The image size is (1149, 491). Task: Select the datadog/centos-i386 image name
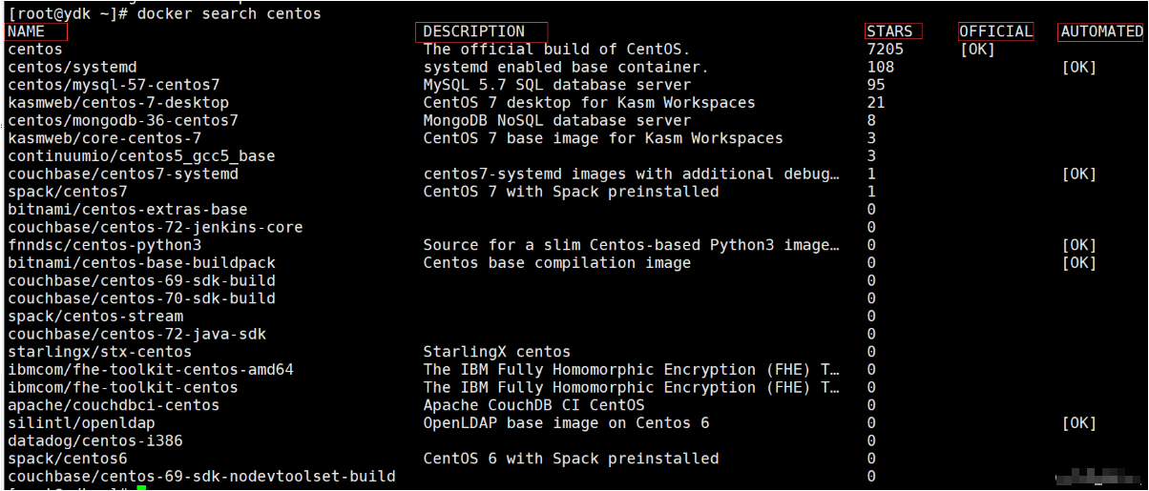coord(95,440)
